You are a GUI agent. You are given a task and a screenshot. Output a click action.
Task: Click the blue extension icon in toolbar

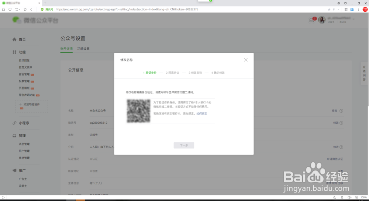[x=352, y=10]
